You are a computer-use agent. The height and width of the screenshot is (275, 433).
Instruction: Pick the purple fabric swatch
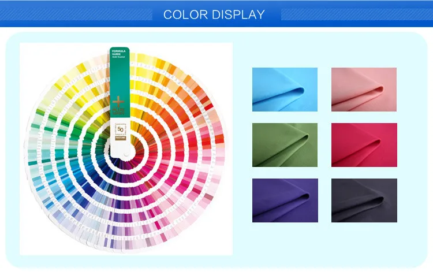pos(285,200)
